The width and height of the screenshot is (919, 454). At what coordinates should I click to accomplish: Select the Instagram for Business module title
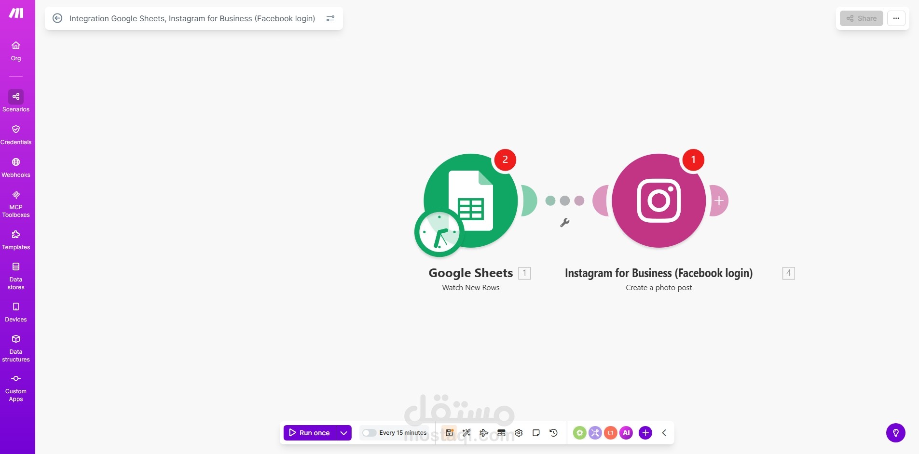pyautogui.click(x=659, y=273)
